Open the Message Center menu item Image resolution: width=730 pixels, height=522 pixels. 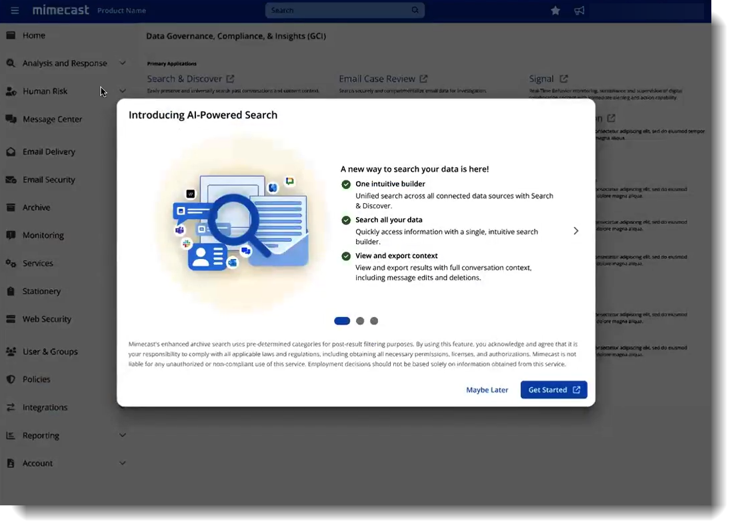(52, 119)
